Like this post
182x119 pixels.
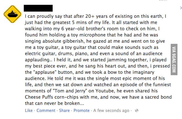click(x=29, y=111)
